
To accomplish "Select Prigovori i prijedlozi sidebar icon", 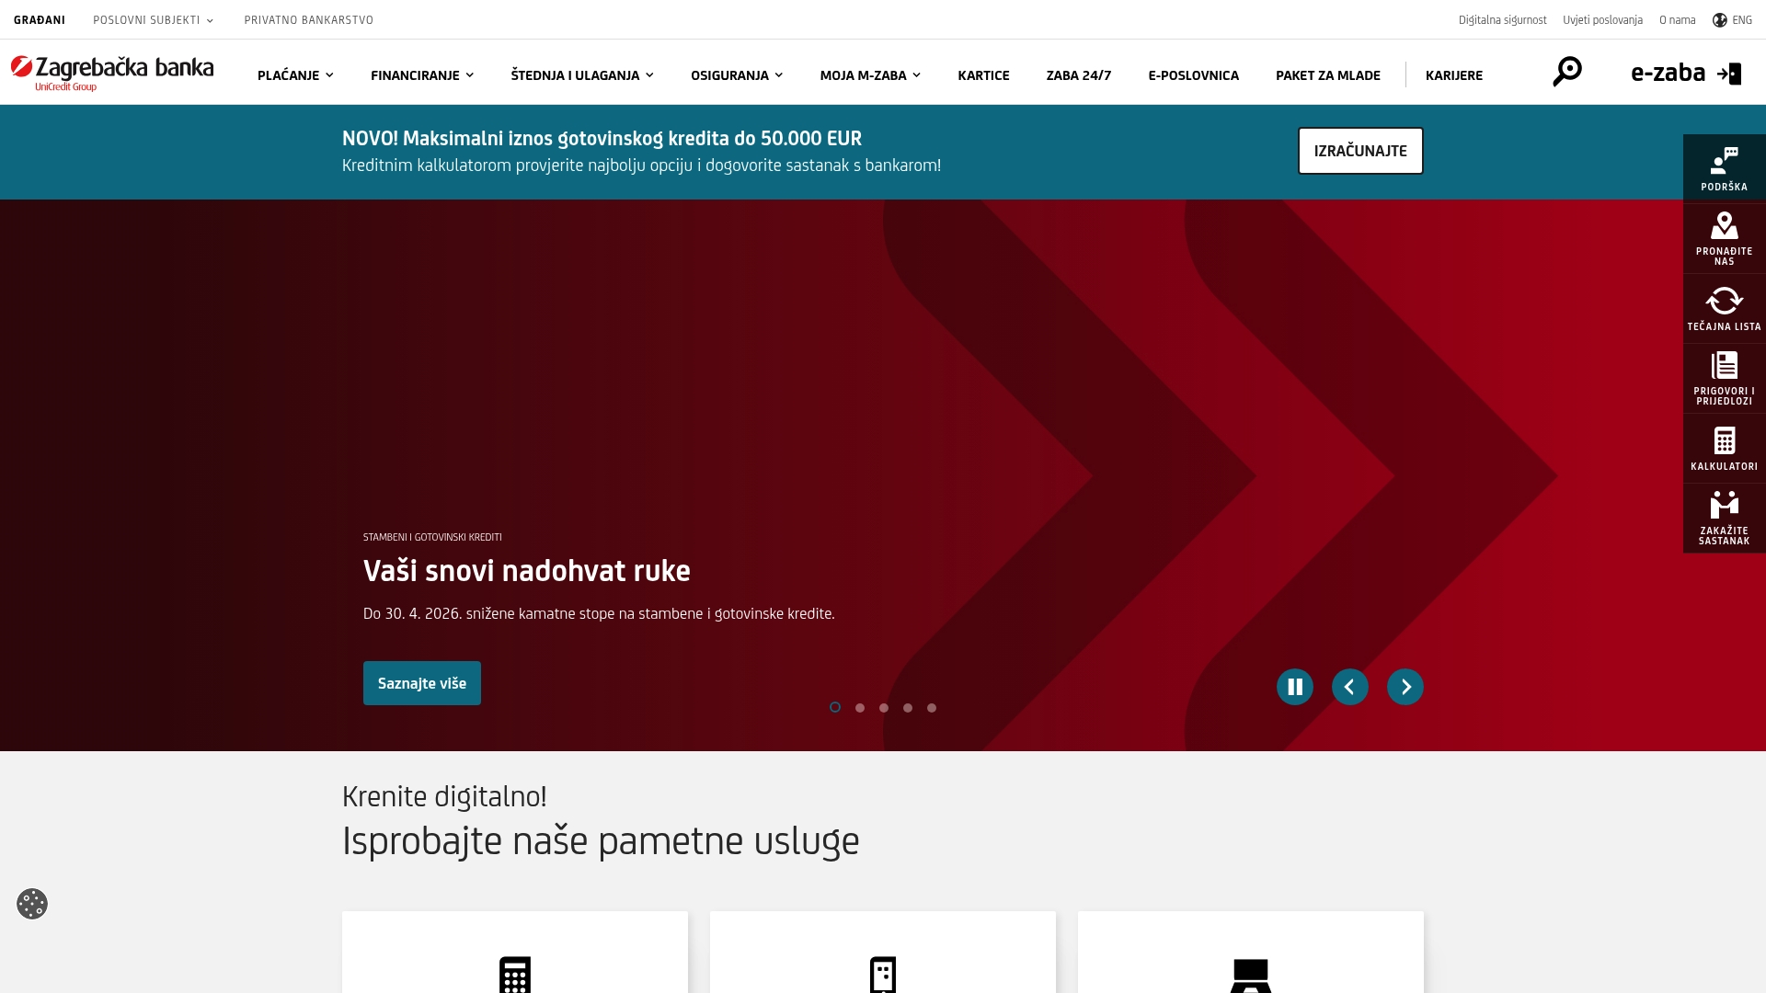I will pos(1724,378).
